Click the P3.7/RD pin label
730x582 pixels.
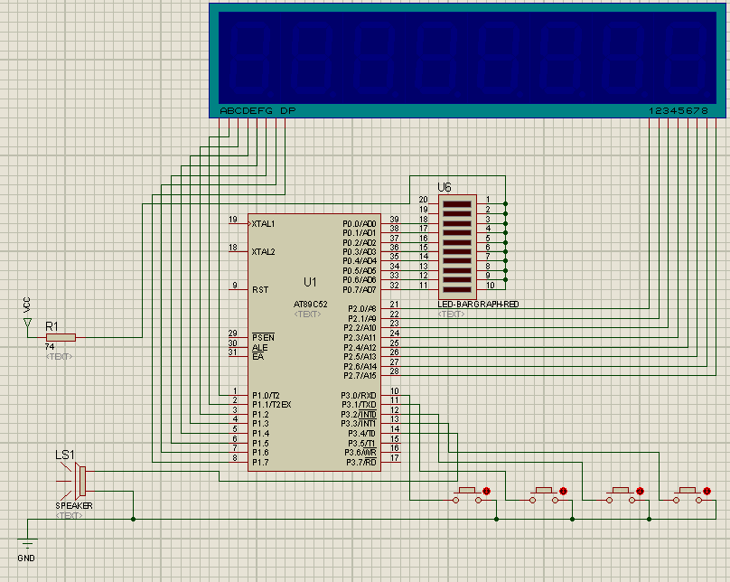pos(360,463)
